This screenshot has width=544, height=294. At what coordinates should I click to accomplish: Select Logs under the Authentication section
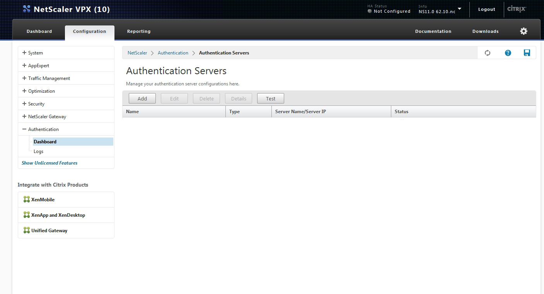click(38, 151)
